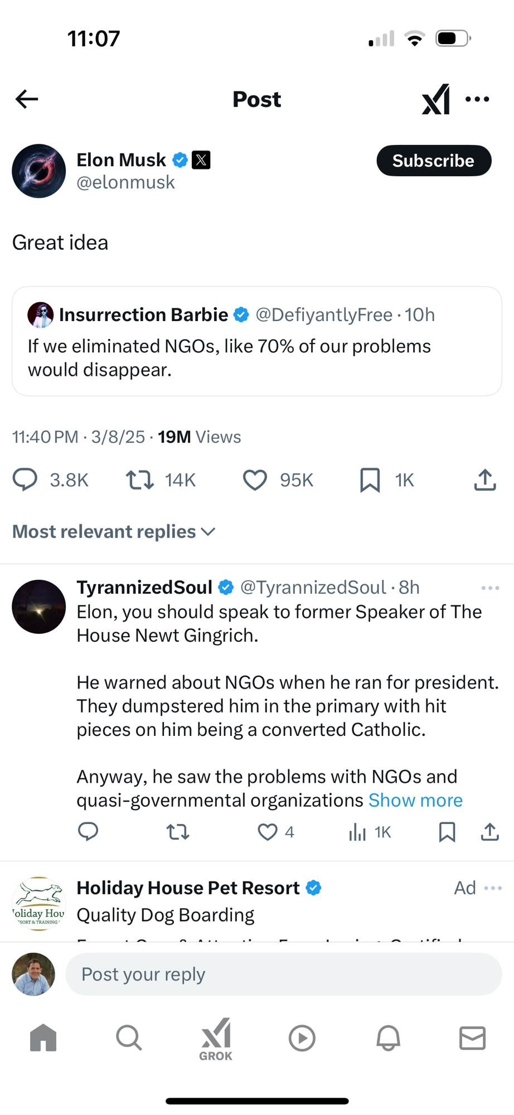Open the three-dot post options menu

[477, 99]
